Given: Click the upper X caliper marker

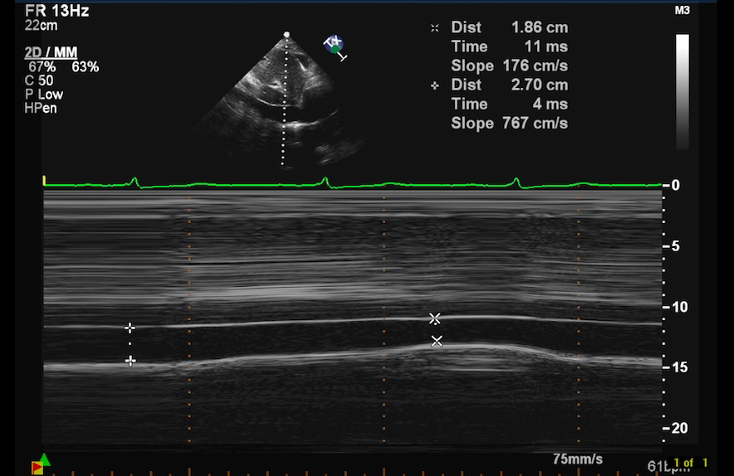Looking at the screenshot, I should [x=434, y=318].
